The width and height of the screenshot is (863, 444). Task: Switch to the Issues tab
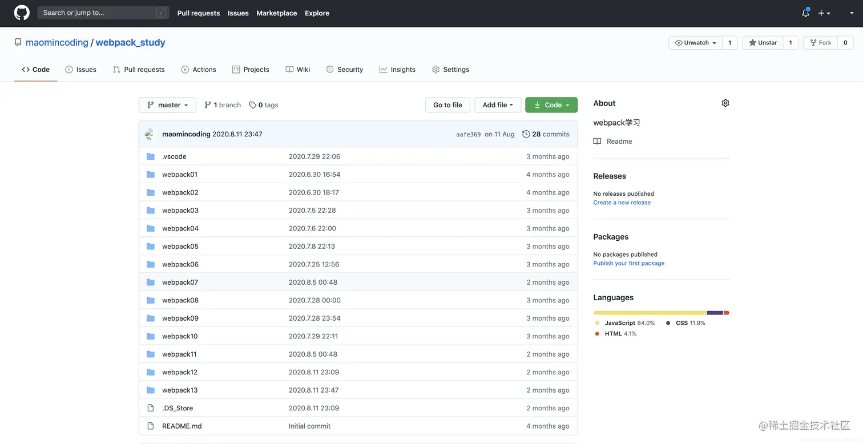(80, 70)
